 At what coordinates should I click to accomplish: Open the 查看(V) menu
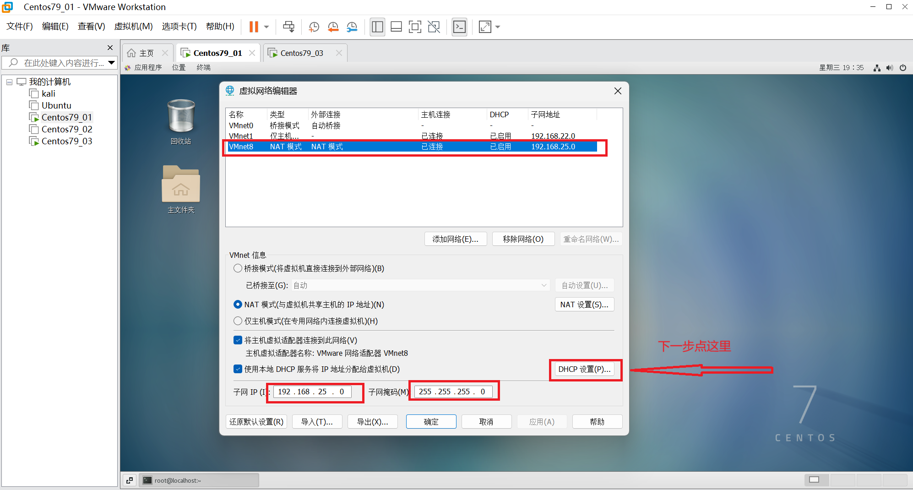(92, 27)
